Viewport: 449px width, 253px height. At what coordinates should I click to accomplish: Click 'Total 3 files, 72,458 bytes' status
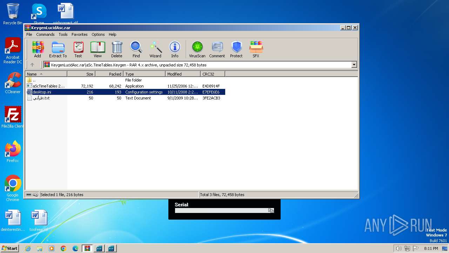tap(222, 195)
